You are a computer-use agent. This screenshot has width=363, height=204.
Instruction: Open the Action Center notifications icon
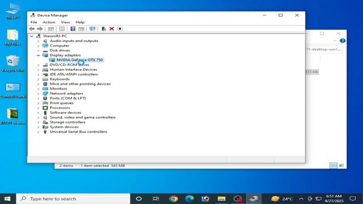coord(353,199)
